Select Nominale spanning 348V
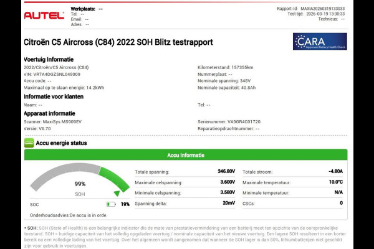 click(224, 81)
